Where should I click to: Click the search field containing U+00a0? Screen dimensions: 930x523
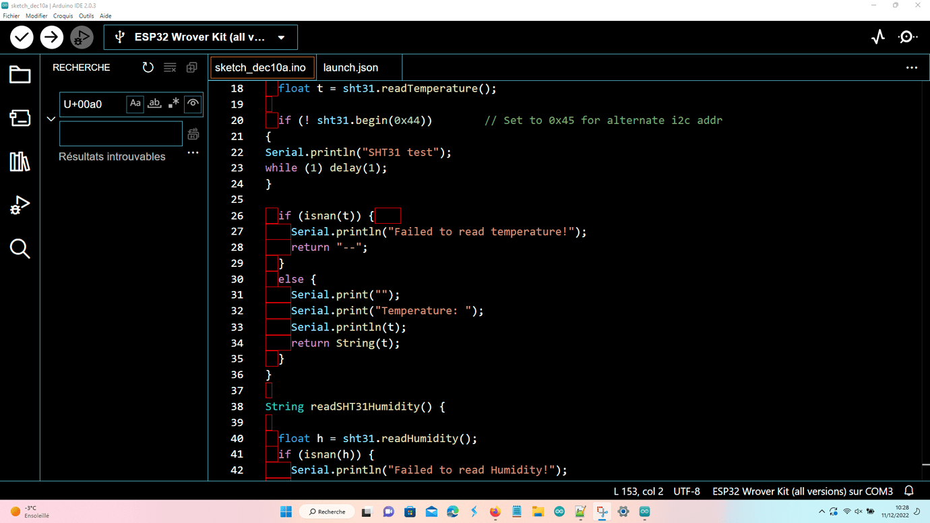93,104
